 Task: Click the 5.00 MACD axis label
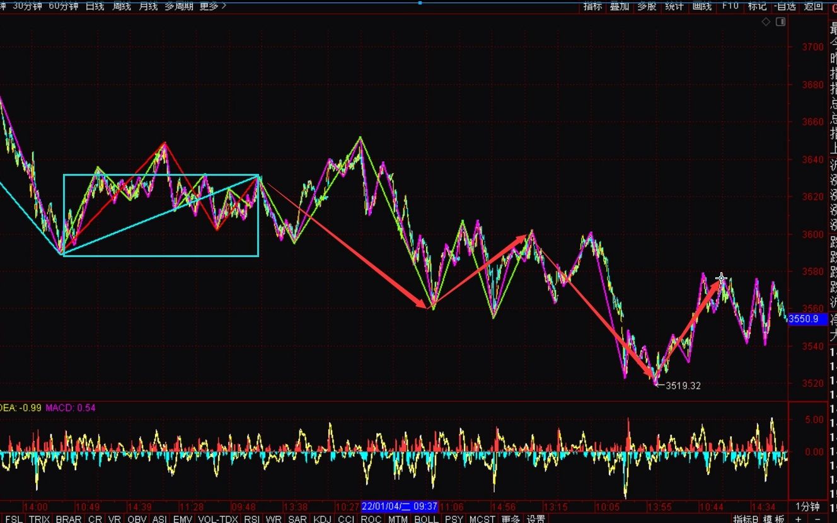(x=814, y=420)
